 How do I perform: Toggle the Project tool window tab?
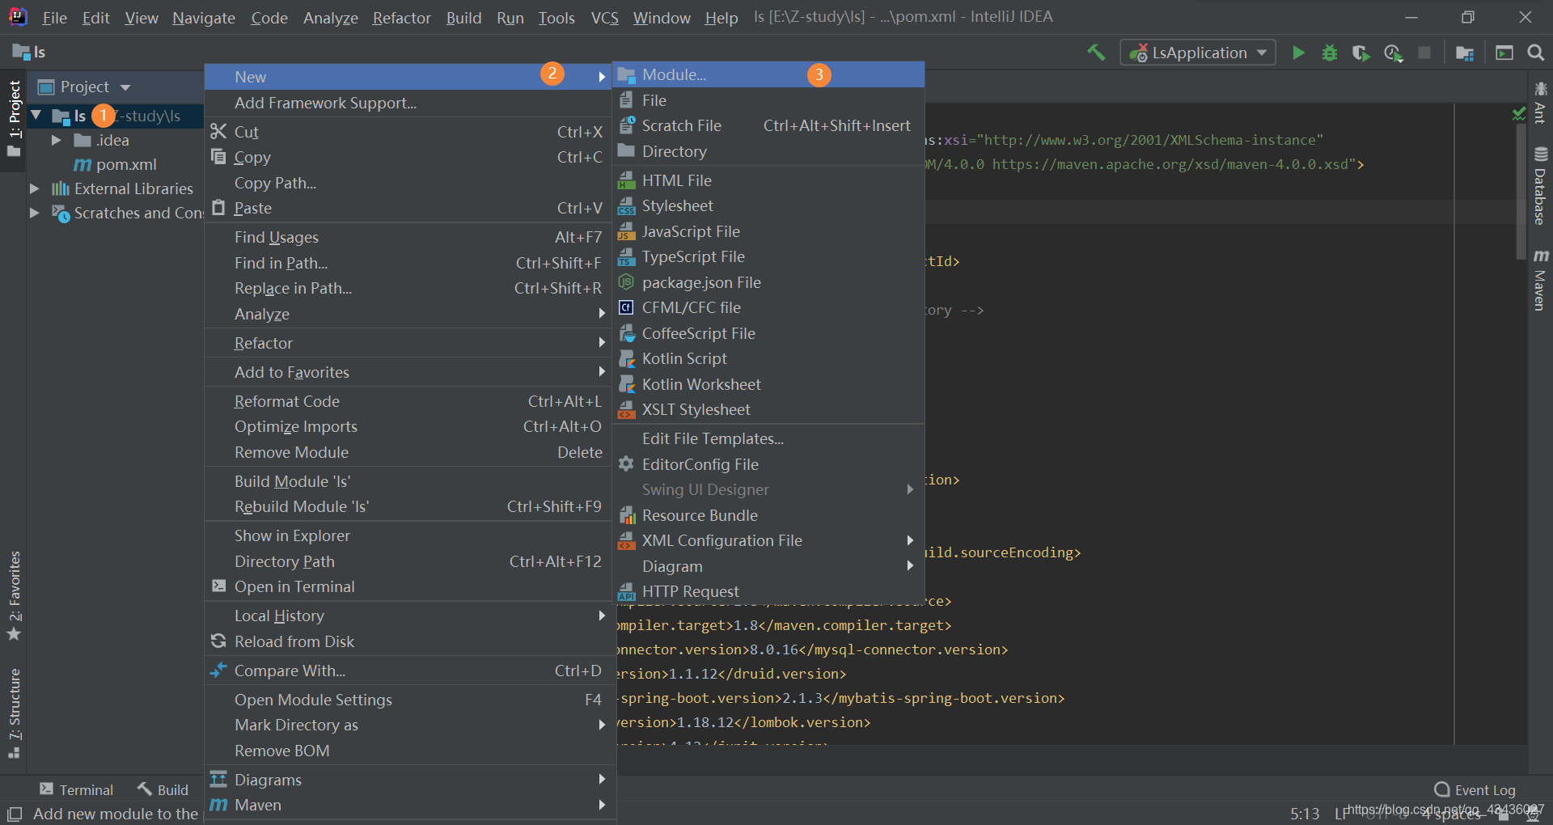tap(15, 120)
